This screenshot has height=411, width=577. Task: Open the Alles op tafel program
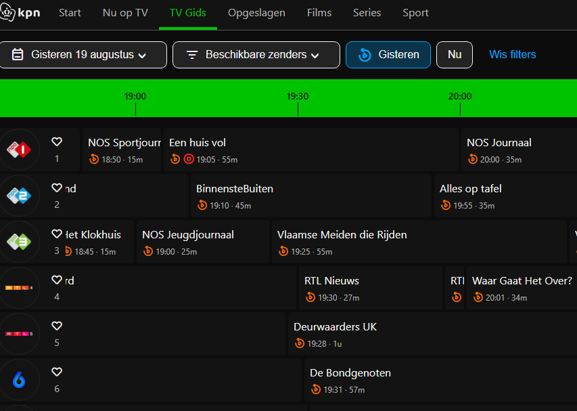pyautogui.click(x=505, y=196)
